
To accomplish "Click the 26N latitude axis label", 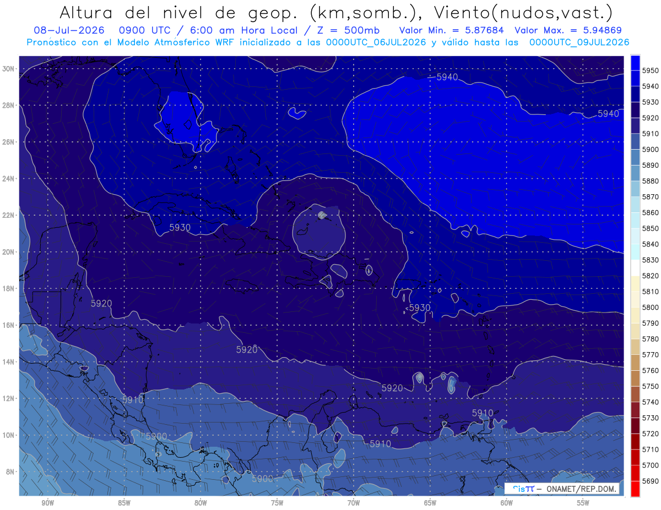I will click(8, 142).
